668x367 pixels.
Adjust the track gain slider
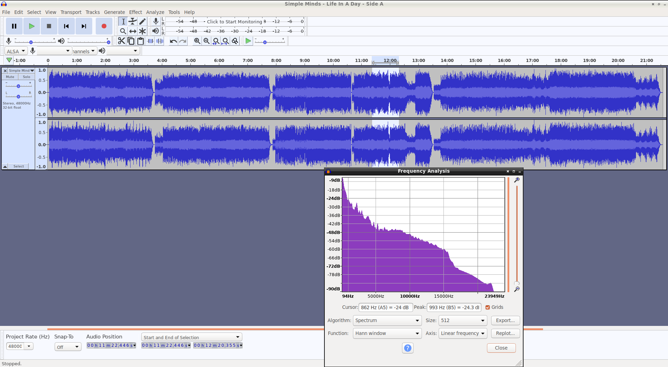pos(18,86)
